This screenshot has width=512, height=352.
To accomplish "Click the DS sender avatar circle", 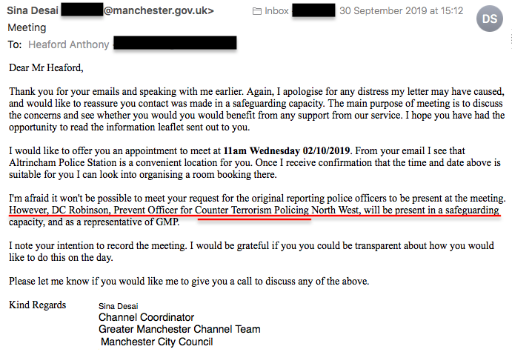I will tap(490, 19).
